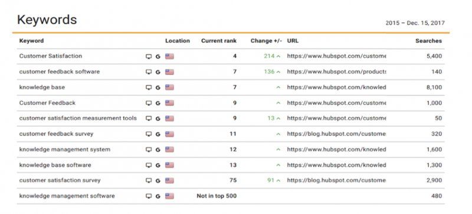This screenshot has width=472, height=214.
Task: Click US flag in satisfaction measurement tools row
Action: point(169,118)
